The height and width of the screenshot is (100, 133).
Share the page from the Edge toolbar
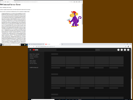[x=79, y=2]
